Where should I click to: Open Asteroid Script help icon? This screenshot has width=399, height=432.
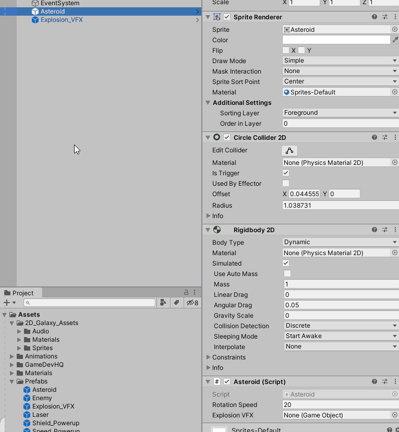(x=374, y=381)
